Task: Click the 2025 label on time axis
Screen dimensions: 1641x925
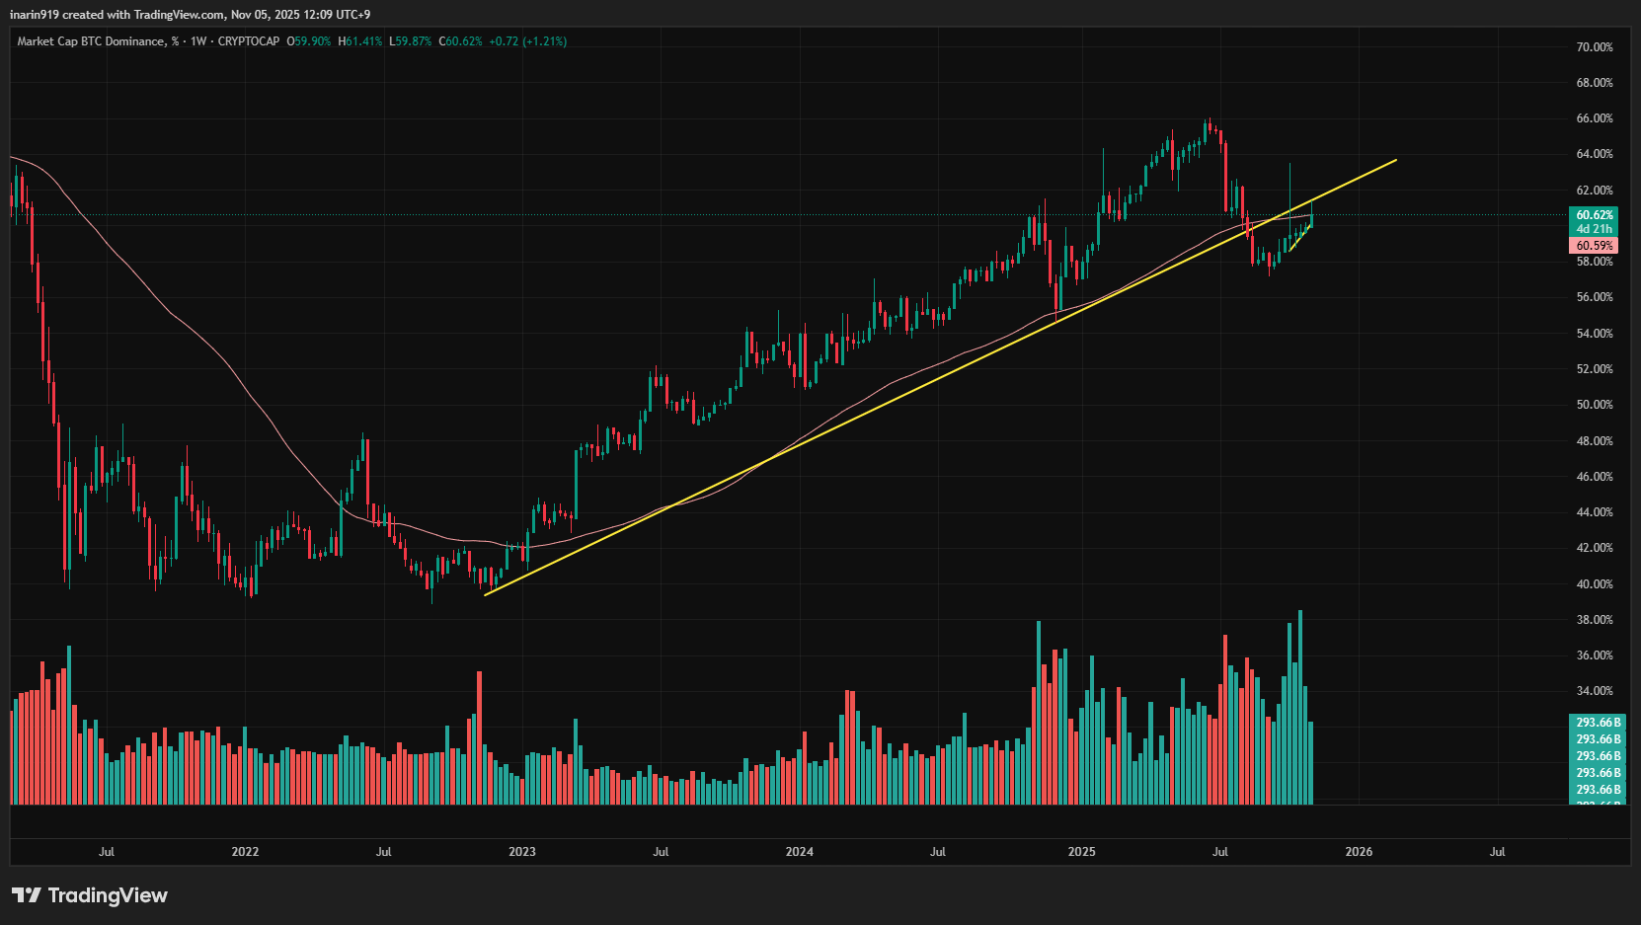Action: tap(1081, 852)
